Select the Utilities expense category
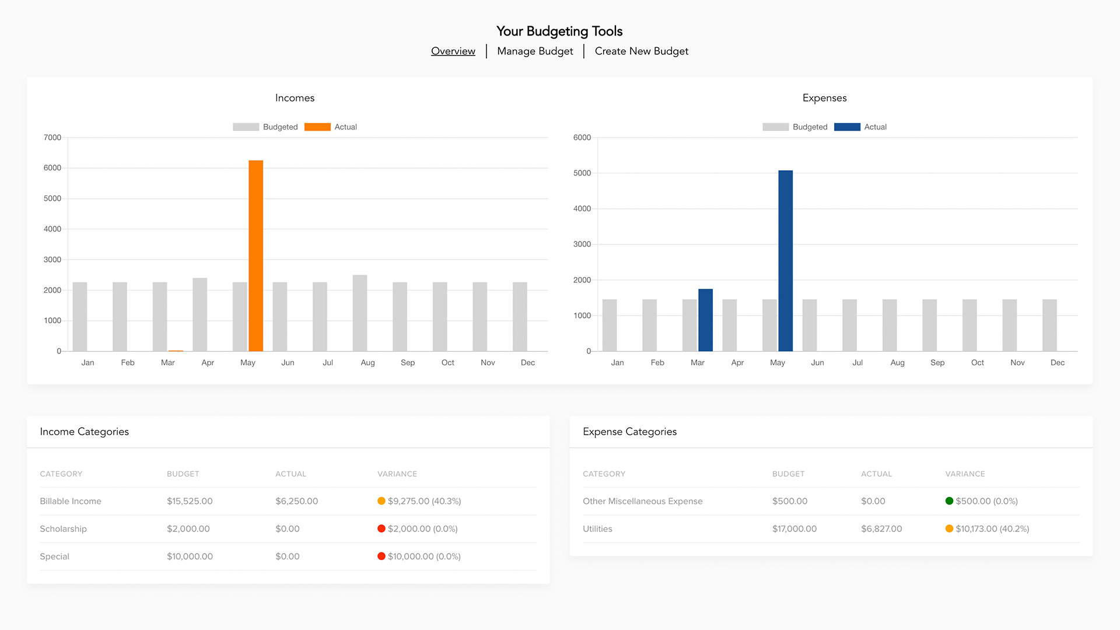Screen dimensions: 1120x630 (x=597, y=529)
